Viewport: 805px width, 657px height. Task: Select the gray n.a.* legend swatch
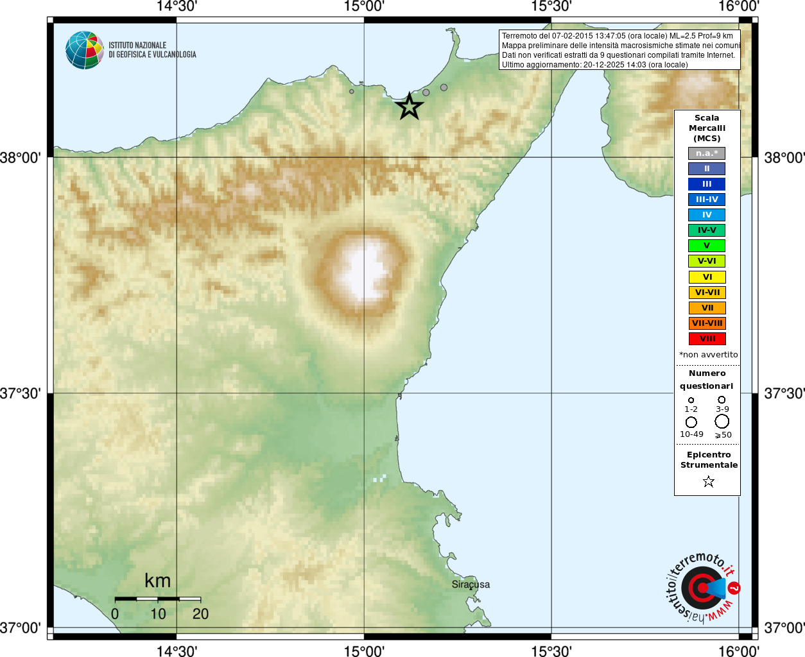tap(707, 153)
